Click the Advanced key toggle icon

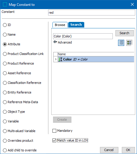(55, 42)
